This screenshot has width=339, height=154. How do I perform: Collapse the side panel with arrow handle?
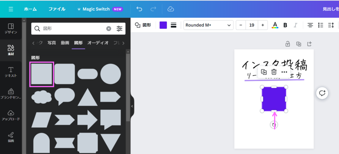[x=132, y=106]
